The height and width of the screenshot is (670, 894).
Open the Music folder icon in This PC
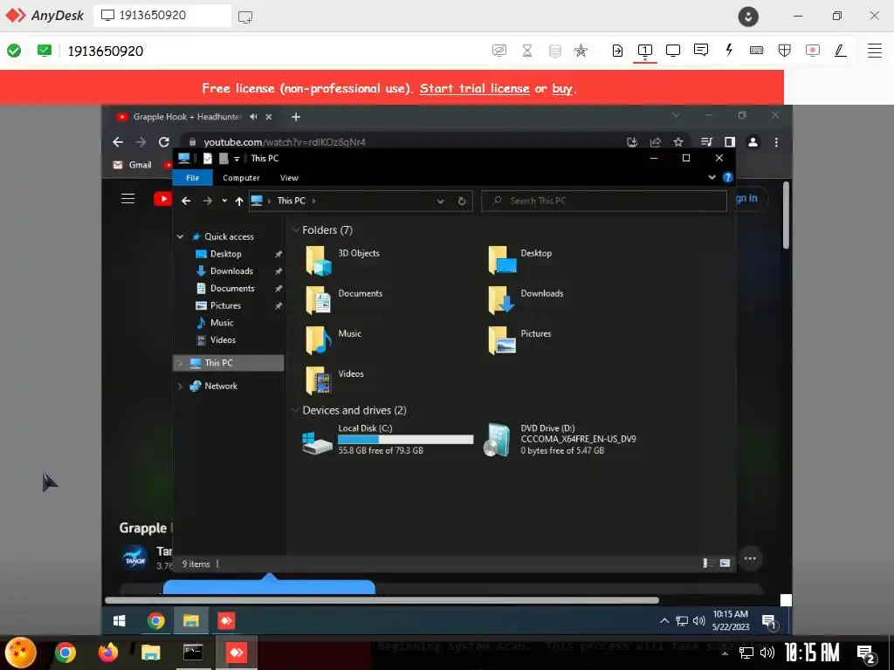point(318,340)
